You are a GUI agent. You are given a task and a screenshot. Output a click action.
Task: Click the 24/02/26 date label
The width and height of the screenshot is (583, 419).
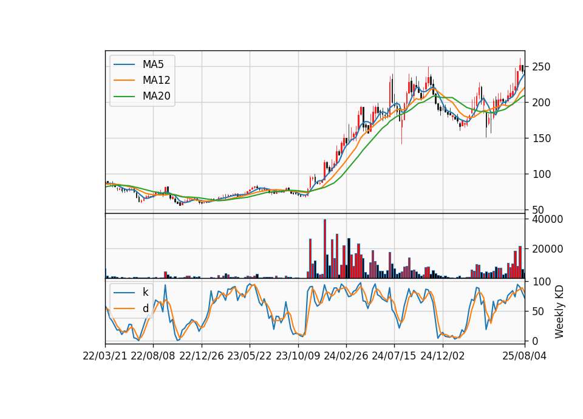346,356
